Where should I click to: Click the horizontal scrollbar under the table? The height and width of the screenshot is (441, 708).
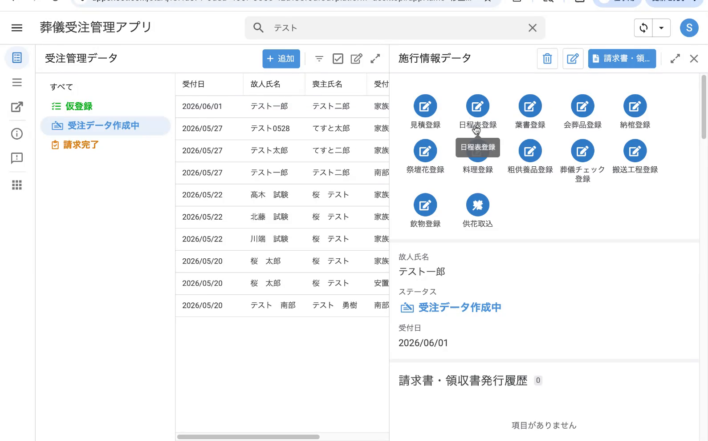(248, 437)
